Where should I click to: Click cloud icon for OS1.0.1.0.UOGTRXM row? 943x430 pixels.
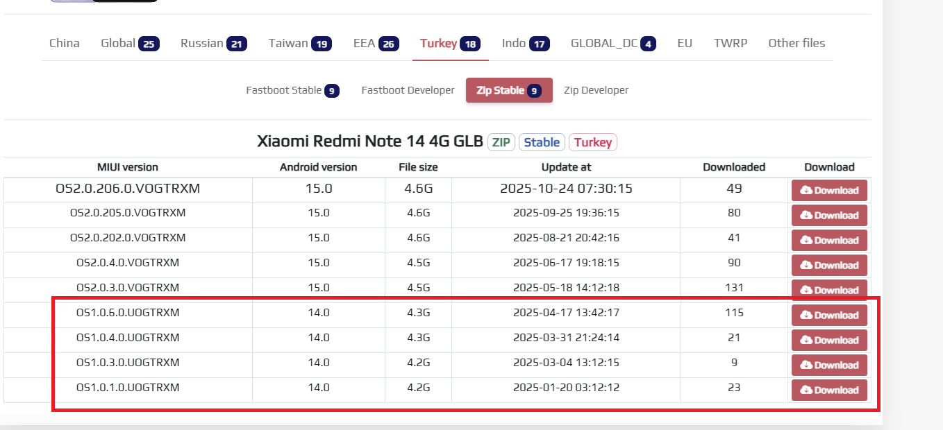[806, 390]
